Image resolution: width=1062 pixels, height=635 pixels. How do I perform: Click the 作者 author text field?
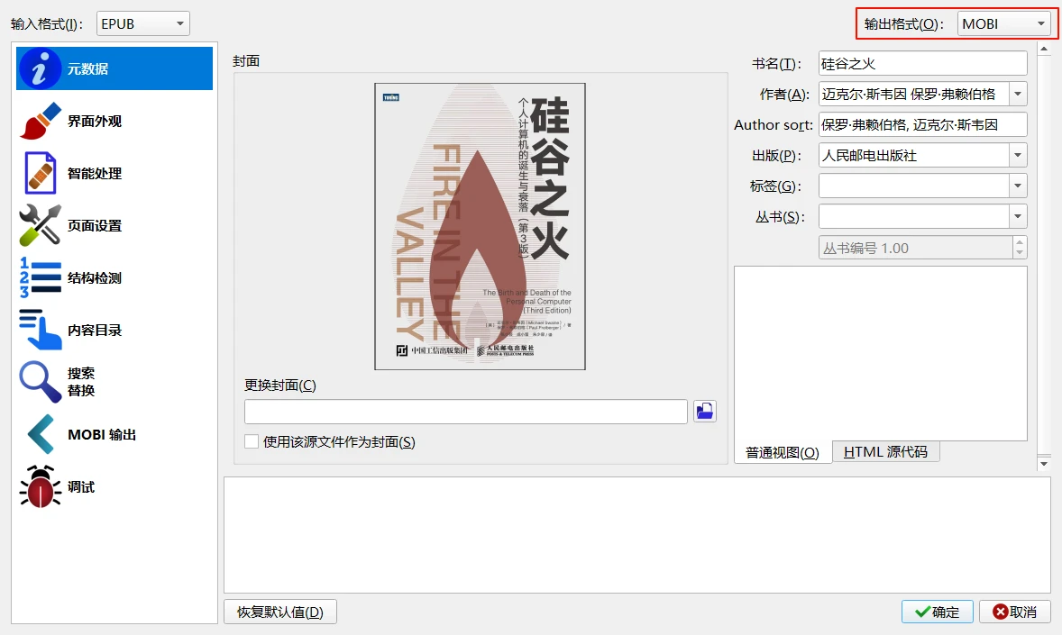(x=913, y=94)
